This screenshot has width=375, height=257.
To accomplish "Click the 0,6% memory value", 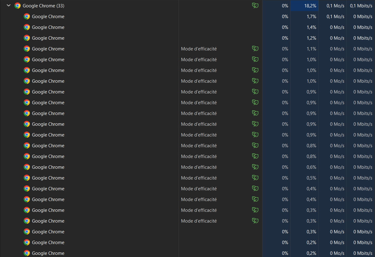I will (x=311, y=167).
